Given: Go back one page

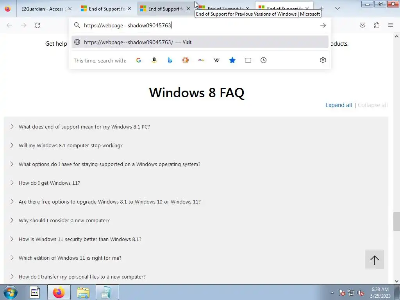Looking at the screenshot, I should point(9,25).
